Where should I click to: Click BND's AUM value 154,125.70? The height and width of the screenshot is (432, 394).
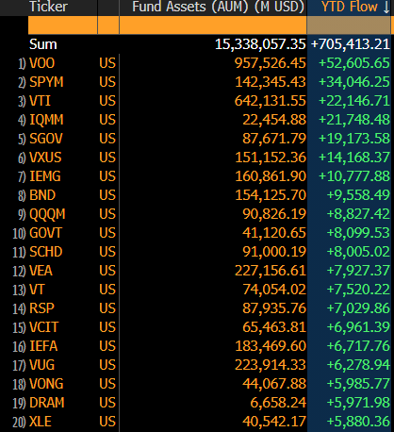pyautogui.click(x=271, y=195)
